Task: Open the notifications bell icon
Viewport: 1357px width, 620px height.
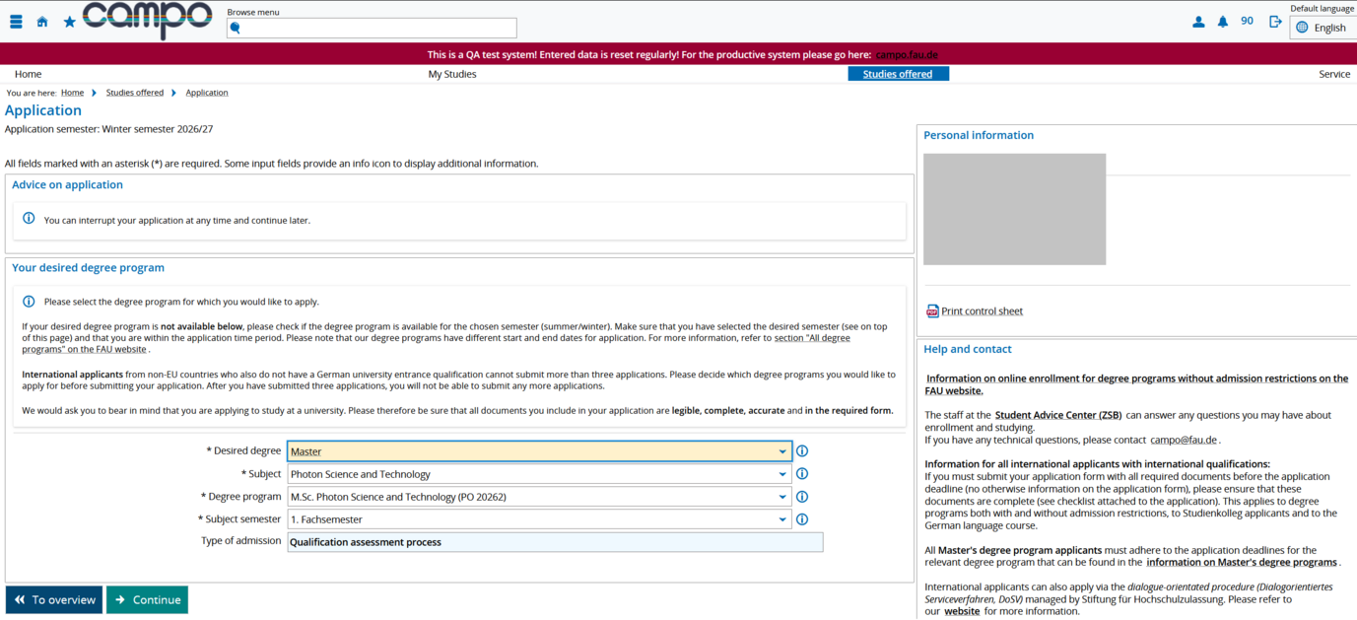Action: click(x=1223, y=22)
